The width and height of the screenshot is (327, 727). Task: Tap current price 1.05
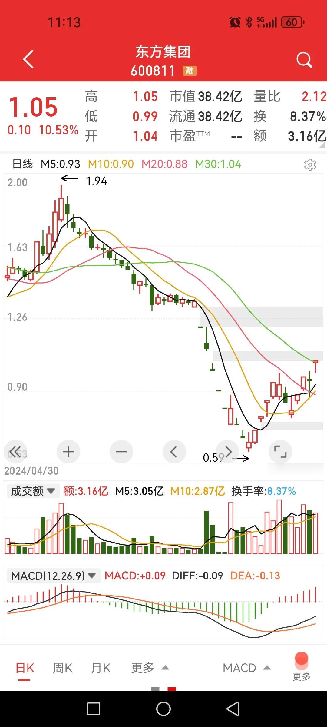(33, 107)
